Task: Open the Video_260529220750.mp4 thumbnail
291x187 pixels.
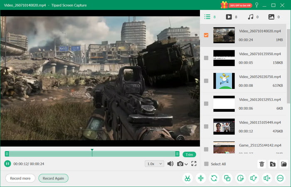Action: 224,81
